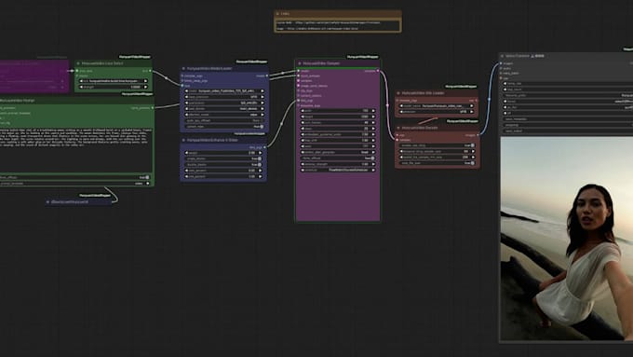Click the generated video preview of the woman

[566, 239]
